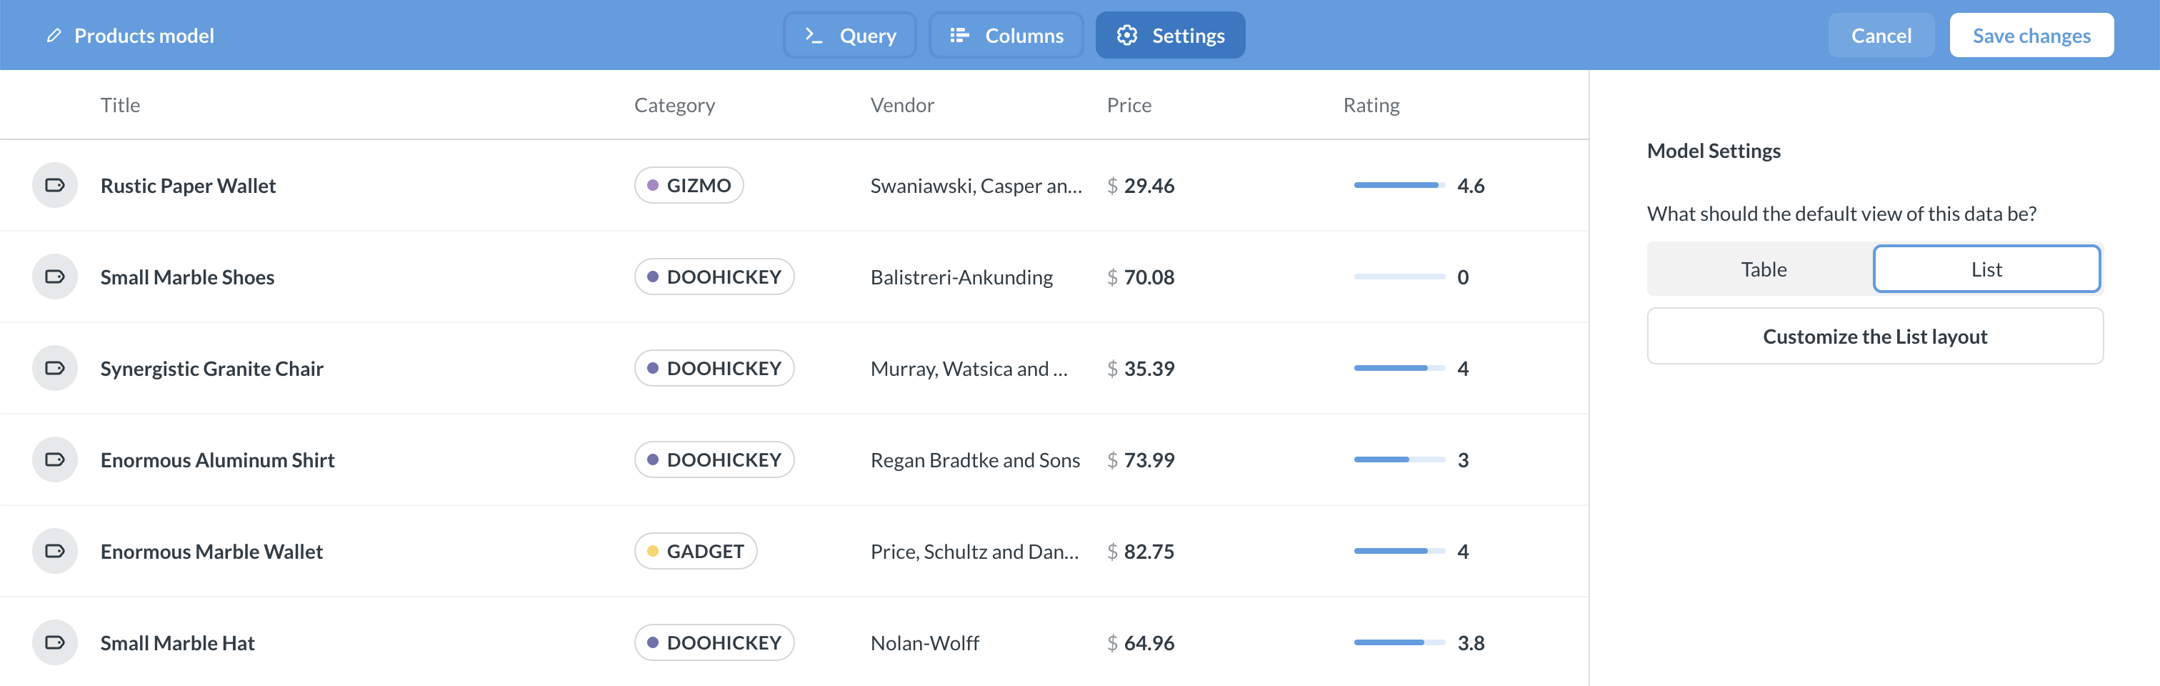
Task: Click the rating bar for Rustic Paper Wallet
Action: tap(1398, 185)
